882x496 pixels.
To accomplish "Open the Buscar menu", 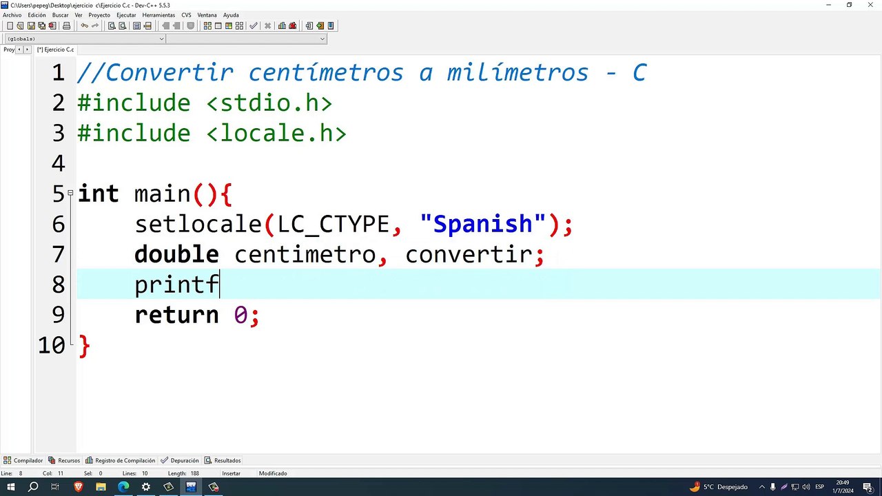I will point(61,15).
